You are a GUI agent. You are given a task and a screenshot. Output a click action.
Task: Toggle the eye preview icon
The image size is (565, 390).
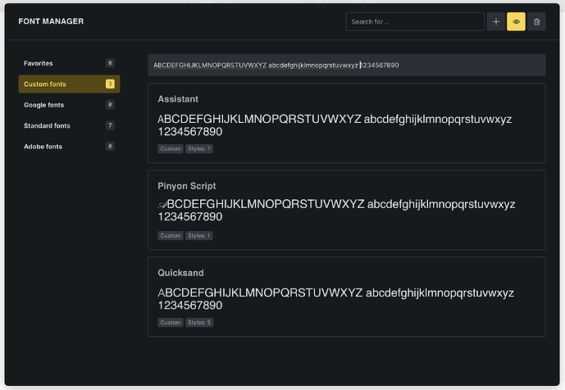point(516,21)
